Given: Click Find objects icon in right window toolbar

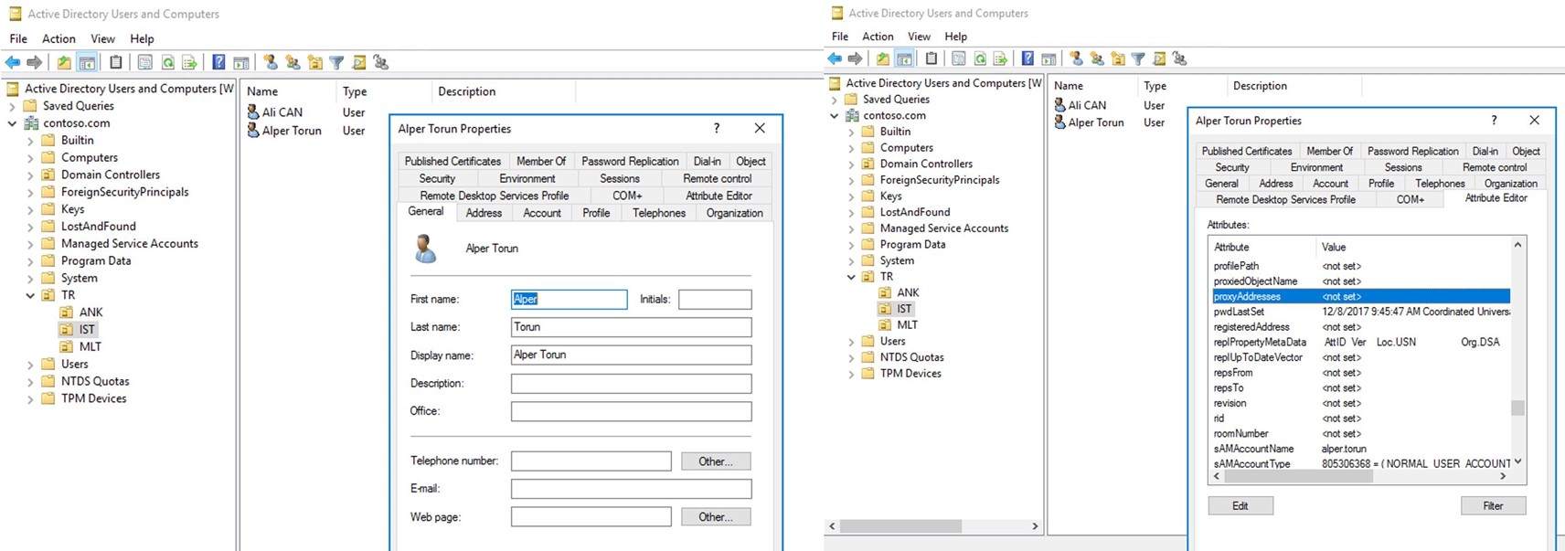Looking at the screenshot, I should [x=1159, y=58].
